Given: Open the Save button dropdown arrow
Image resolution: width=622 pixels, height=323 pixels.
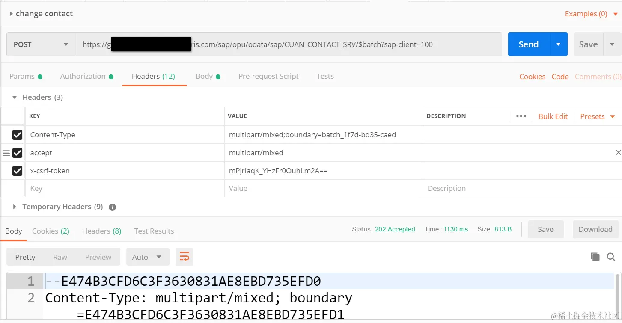Looking at the screenshot, I should [x=611, y=44].
